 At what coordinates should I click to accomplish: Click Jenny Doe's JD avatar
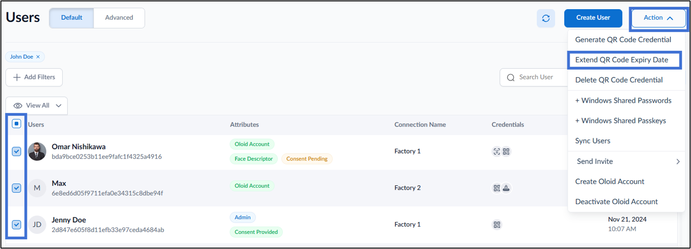tap(37, 225)
